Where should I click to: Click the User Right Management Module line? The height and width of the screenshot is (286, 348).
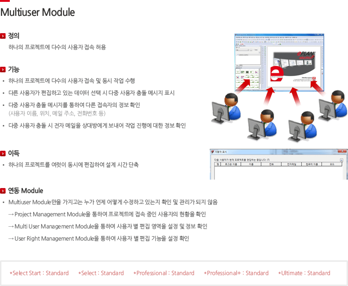[x=99, y=238]
